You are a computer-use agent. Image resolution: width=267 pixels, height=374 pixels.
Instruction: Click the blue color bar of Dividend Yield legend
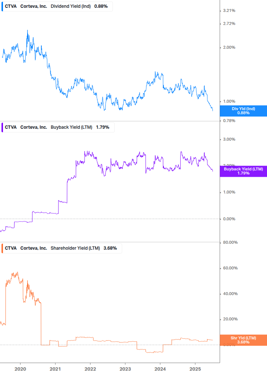[2, 6]
